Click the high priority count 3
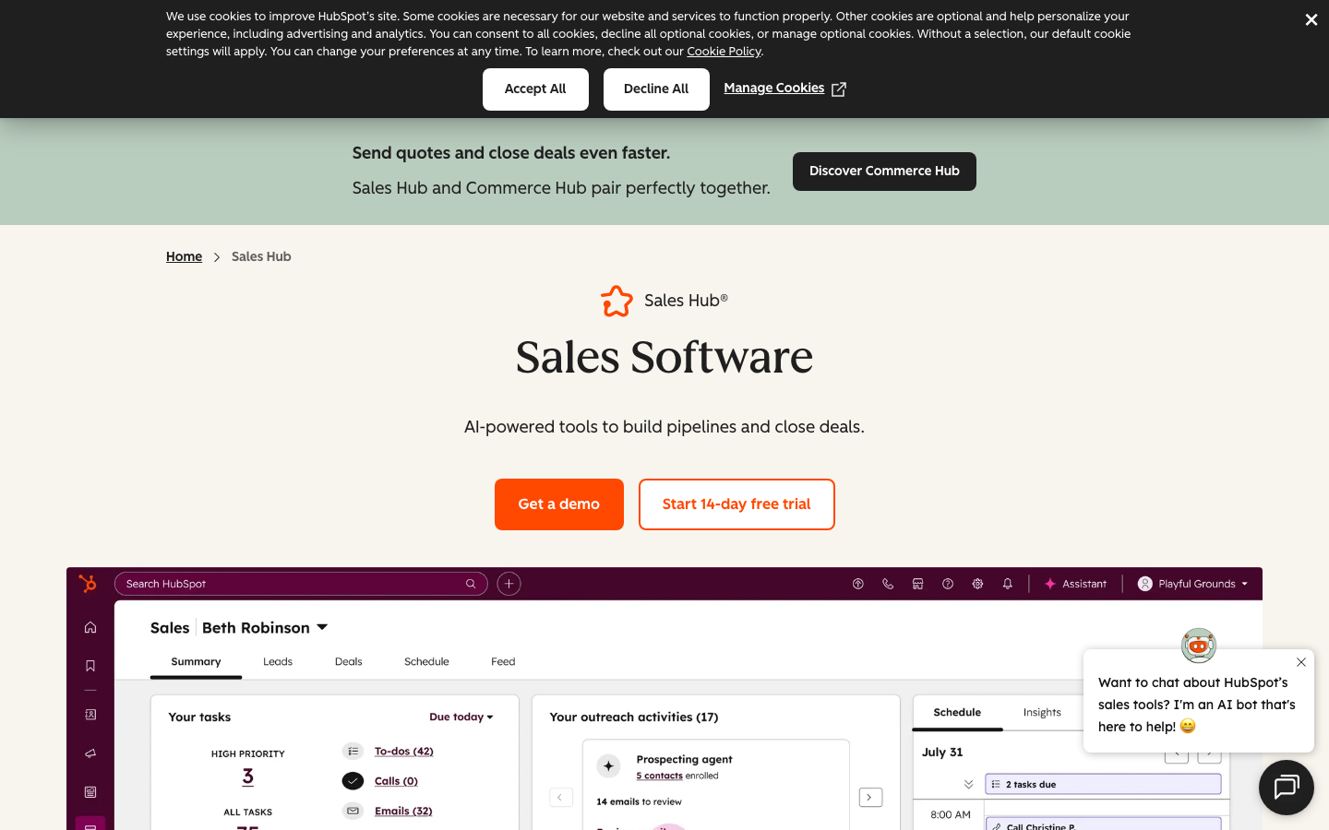1329x830 pixels. pyautogui.click(x=247, y=777)
